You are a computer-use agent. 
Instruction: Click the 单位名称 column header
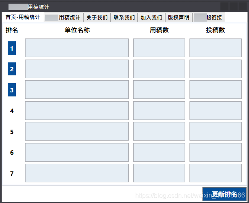click(x=77, y=30)
